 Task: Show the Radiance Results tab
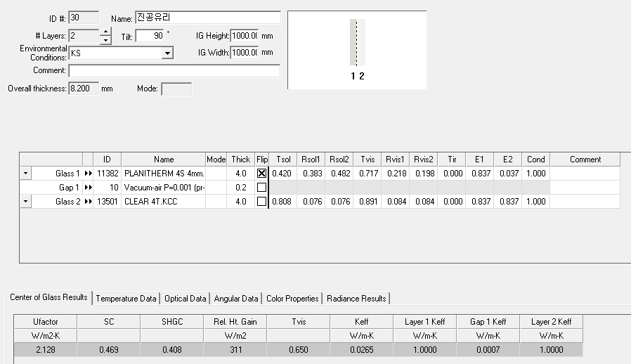click(x=356, y=299)
